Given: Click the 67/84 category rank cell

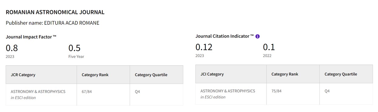Looking at the screenshot, I should click(87, 92).
